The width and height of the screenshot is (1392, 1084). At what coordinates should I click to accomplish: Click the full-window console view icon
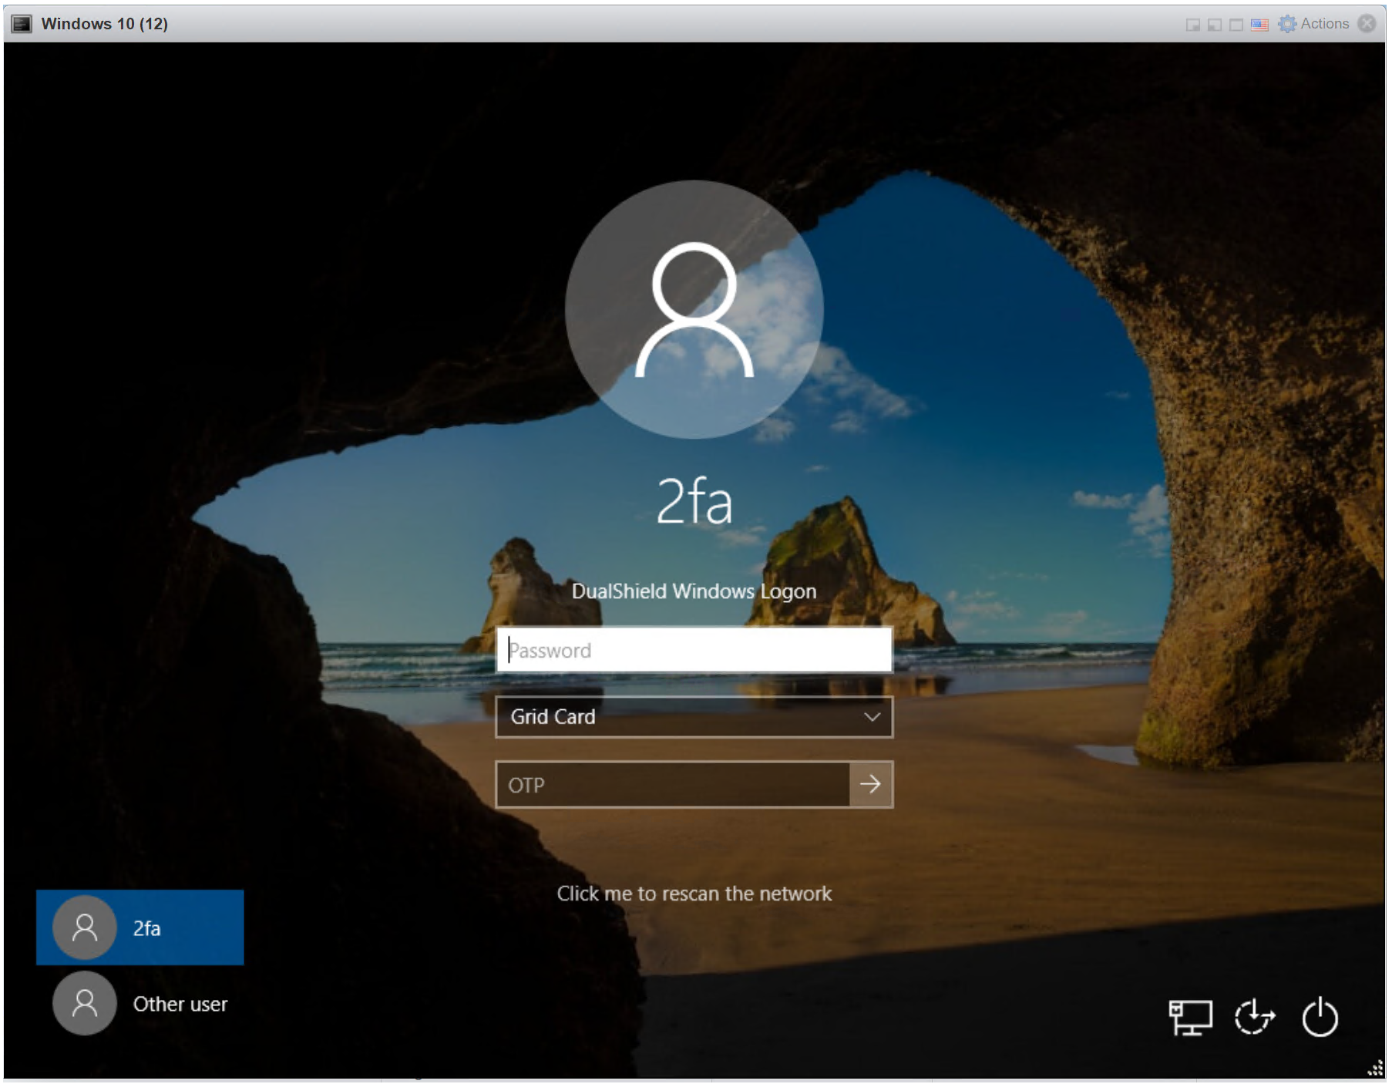click(x=1236, y=25)
